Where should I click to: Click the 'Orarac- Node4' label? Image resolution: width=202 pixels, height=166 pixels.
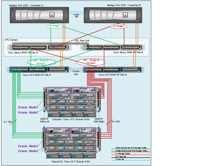[28, 151]
